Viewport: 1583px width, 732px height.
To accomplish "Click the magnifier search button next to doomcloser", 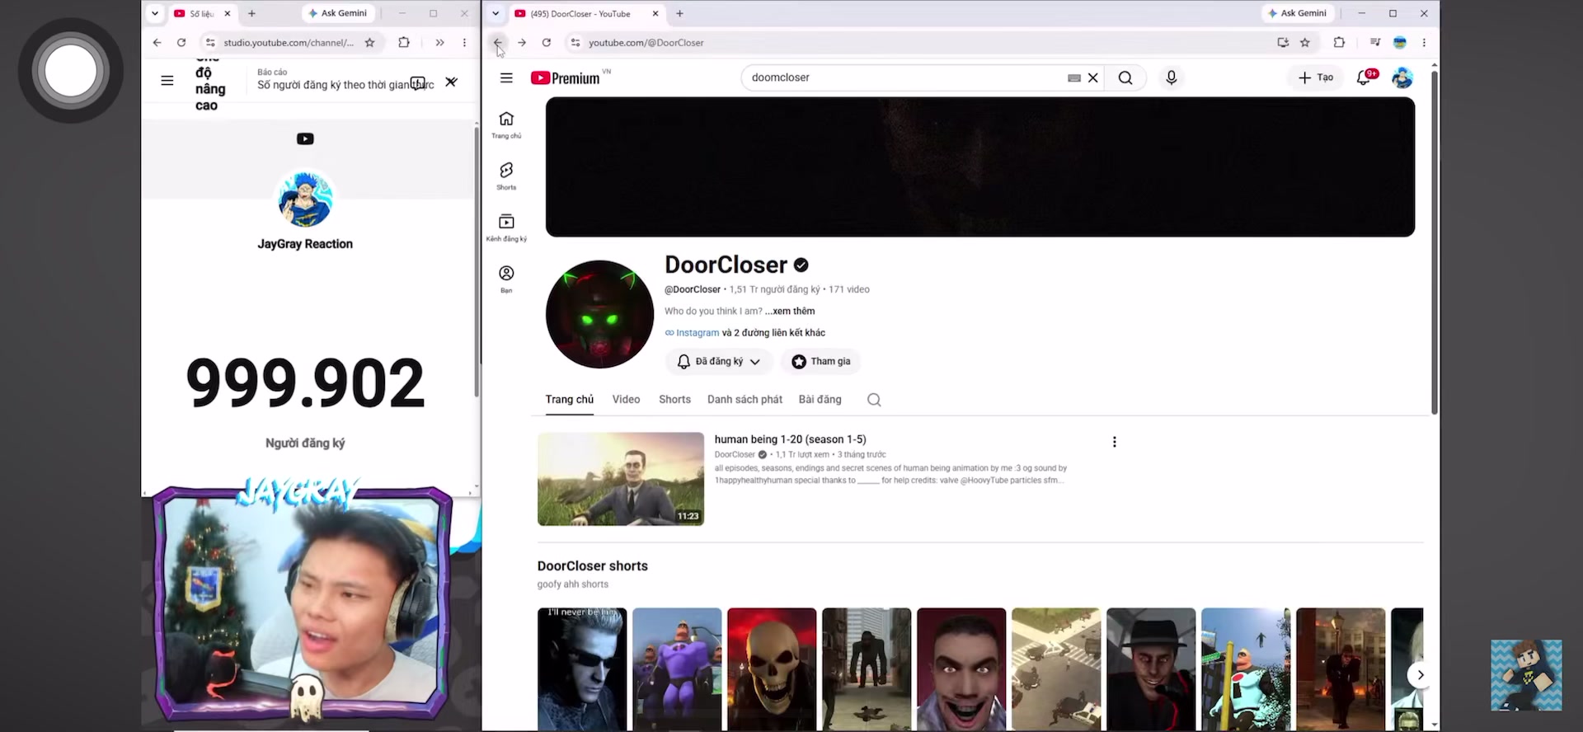I will click(1125, 77).
